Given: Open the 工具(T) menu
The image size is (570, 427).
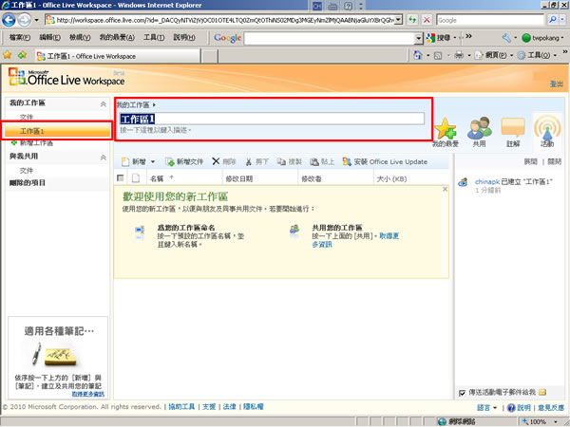Looking at the screenshot, I should [154, 37].
